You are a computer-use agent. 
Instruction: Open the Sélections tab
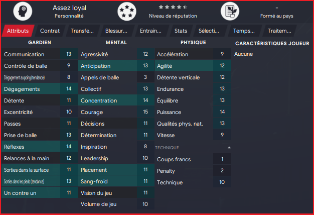(209, 31)
